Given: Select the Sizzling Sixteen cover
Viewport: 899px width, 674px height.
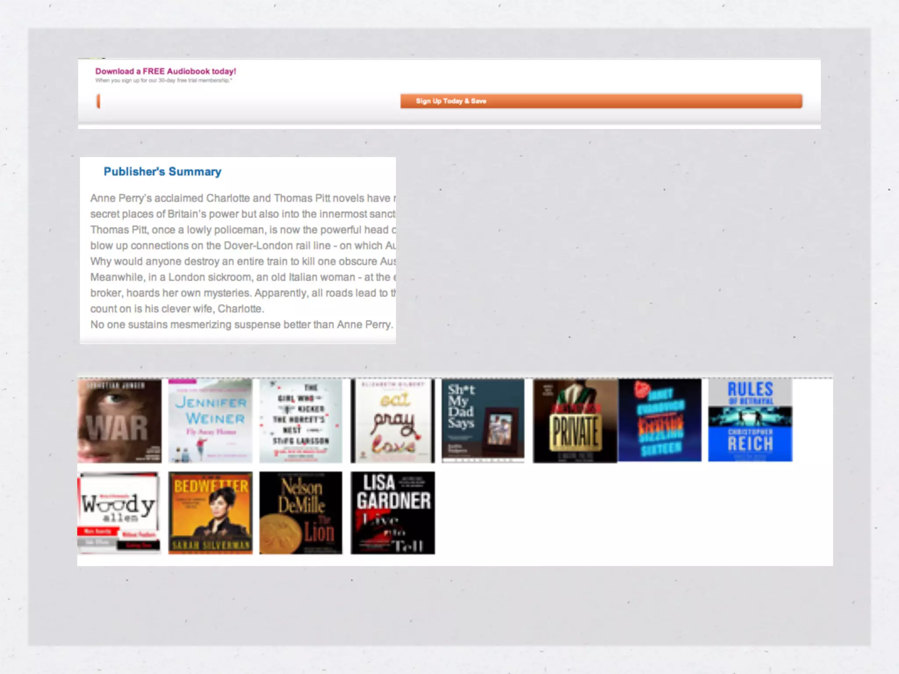Looking at the screenshot, I should 660,421.
